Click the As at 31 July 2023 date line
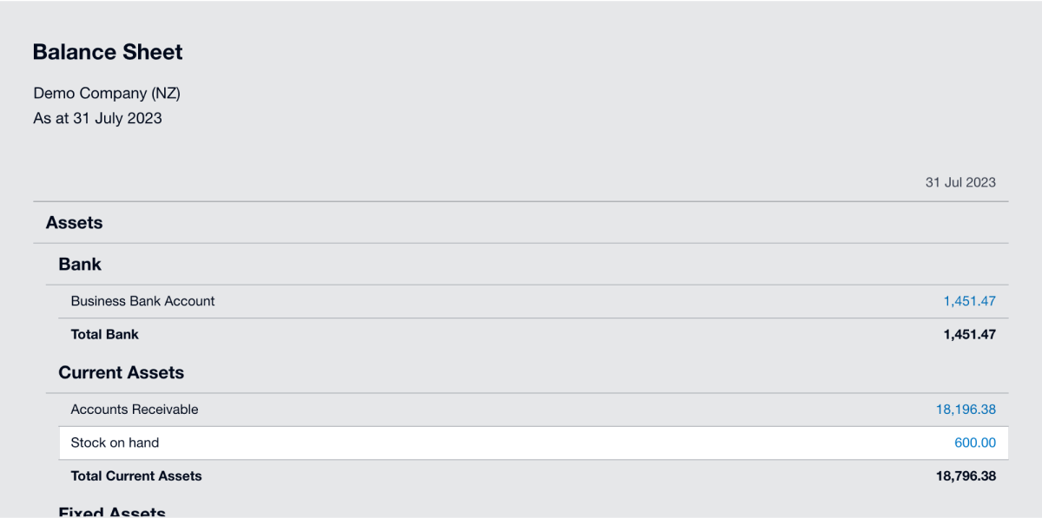 pyautogui.click(x=97, y=118)
